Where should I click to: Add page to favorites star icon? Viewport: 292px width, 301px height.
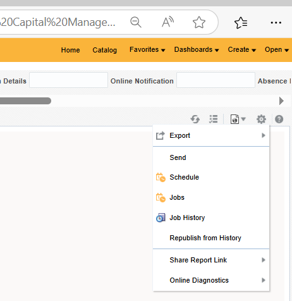[x=199, y=22]
